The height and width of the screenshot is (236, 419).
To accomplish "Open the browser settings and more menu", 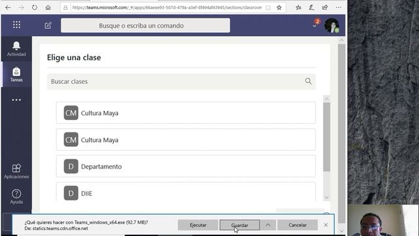I will coord(338,7).
